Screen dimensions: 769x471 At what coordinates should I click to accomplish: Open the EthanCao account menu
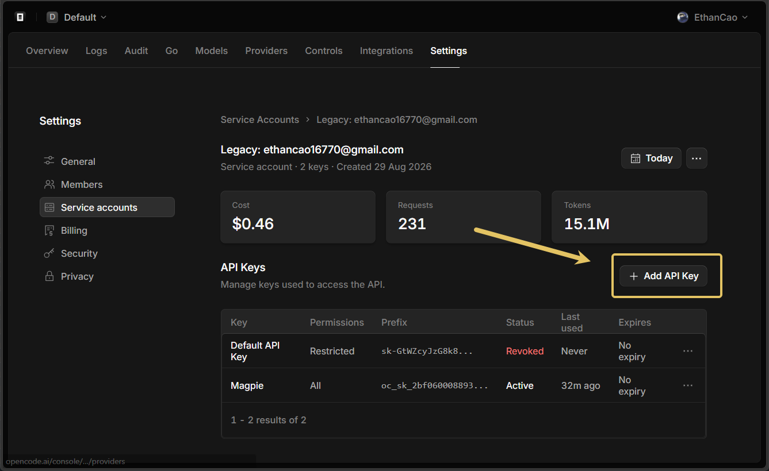pyautogui.click(x=713, y=17)
